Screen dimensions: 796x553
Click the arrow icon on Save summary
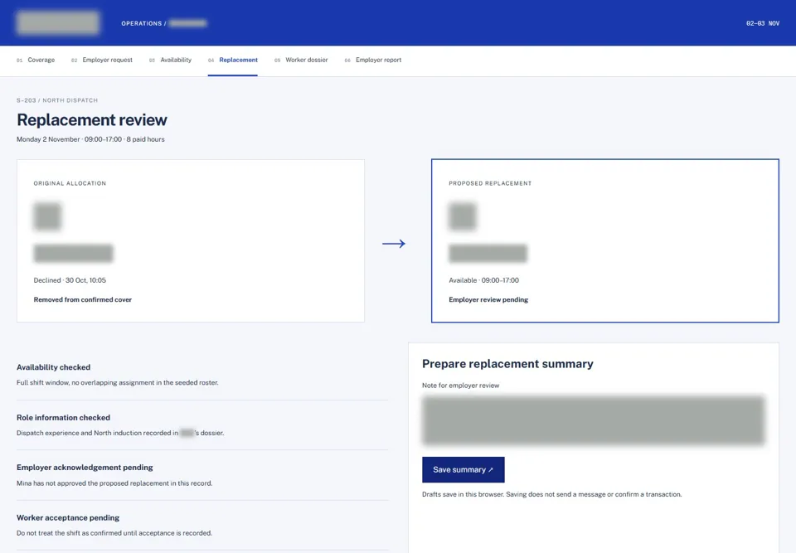pyautogui.click(x=490, y=470)
